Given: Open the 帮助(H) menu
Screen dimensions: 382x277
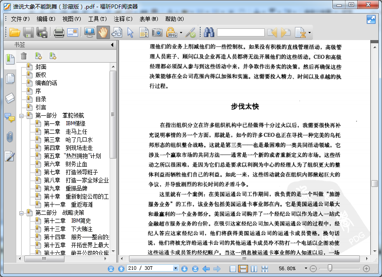Looking at the screenshot, I should (175, 19).
